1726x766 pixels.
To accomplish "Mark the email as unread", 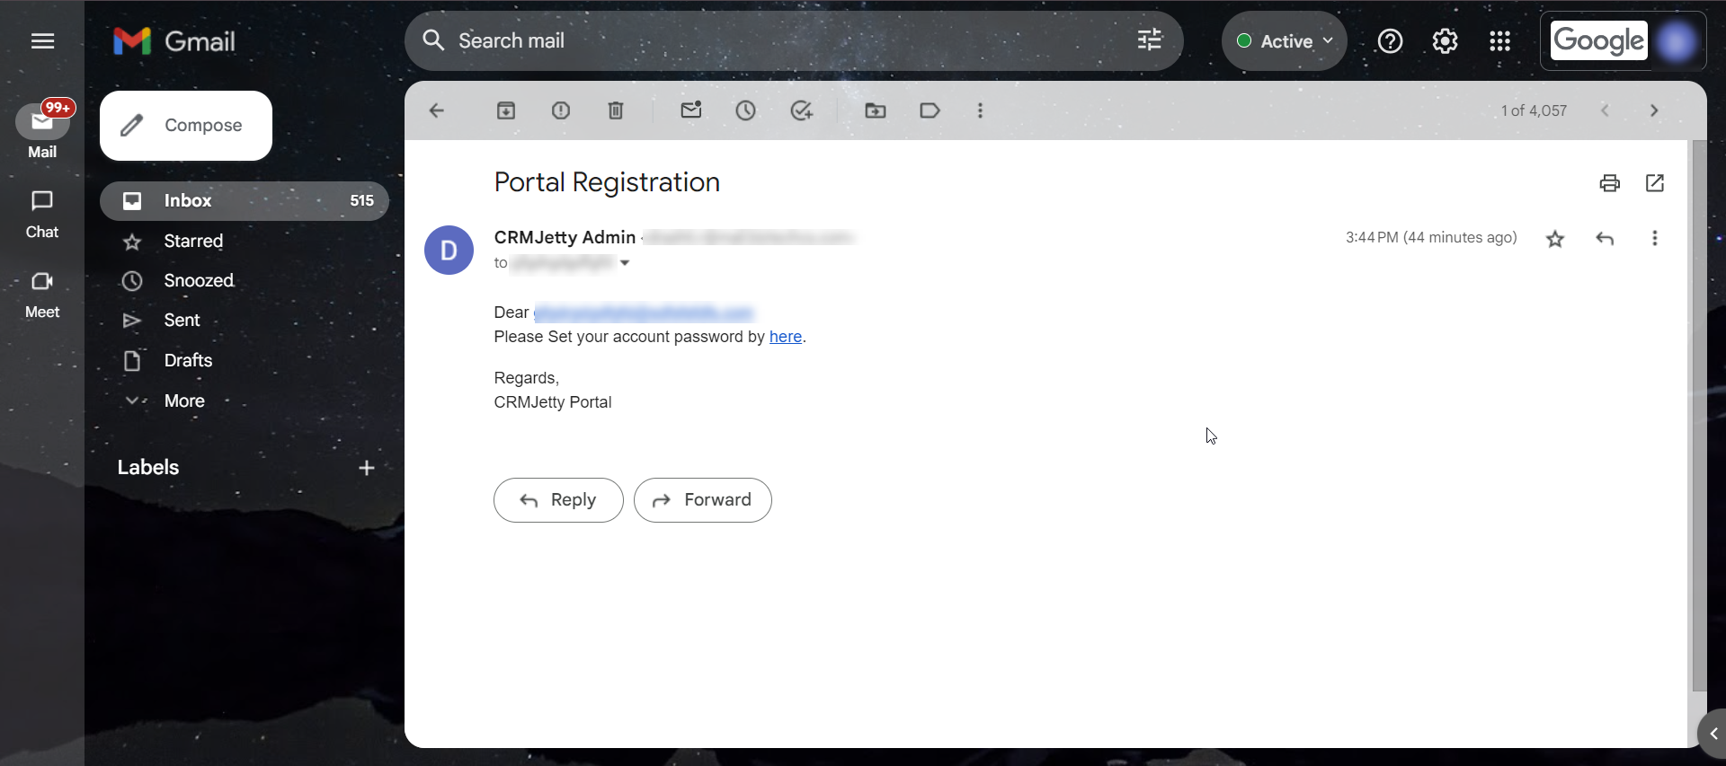I will point(691,110).
